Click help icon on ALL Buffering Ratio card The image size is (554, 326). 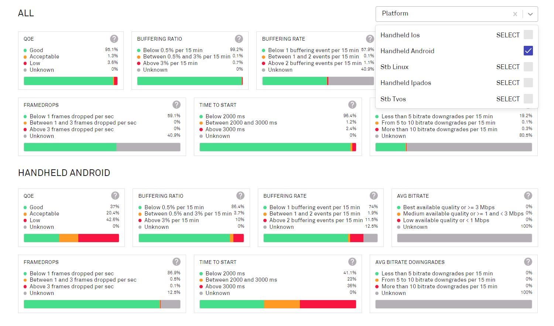tap(239, 39)
